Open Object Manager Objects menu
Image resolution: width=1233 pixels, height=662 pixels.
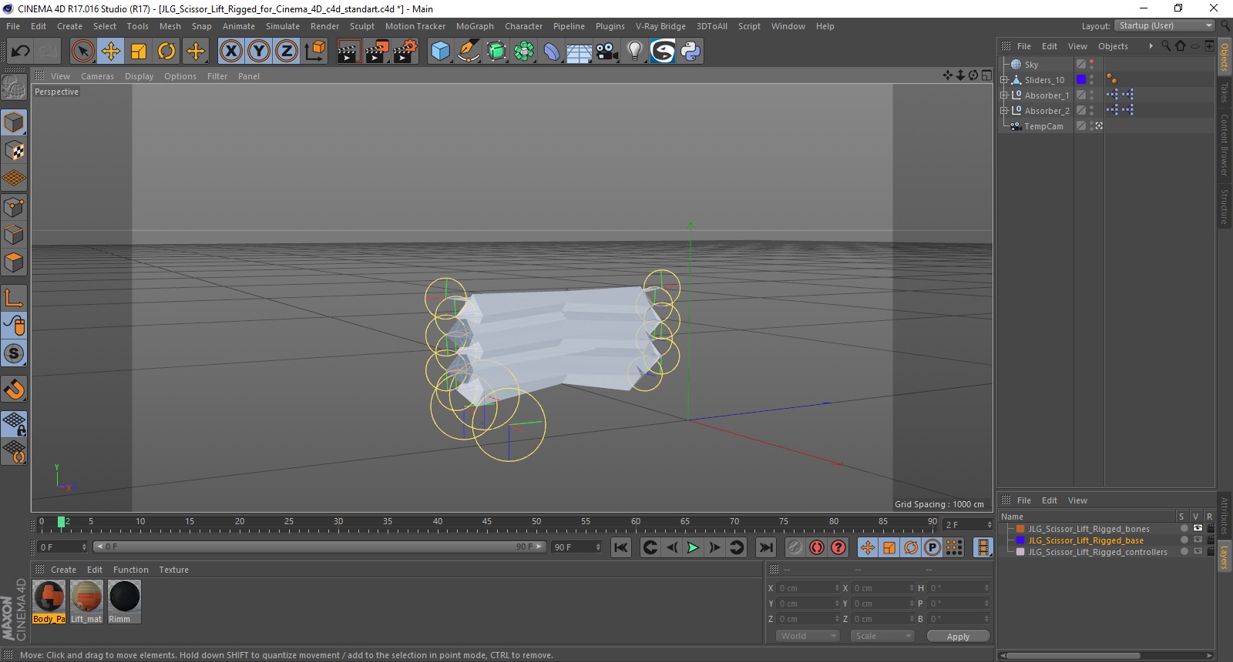1113,46
